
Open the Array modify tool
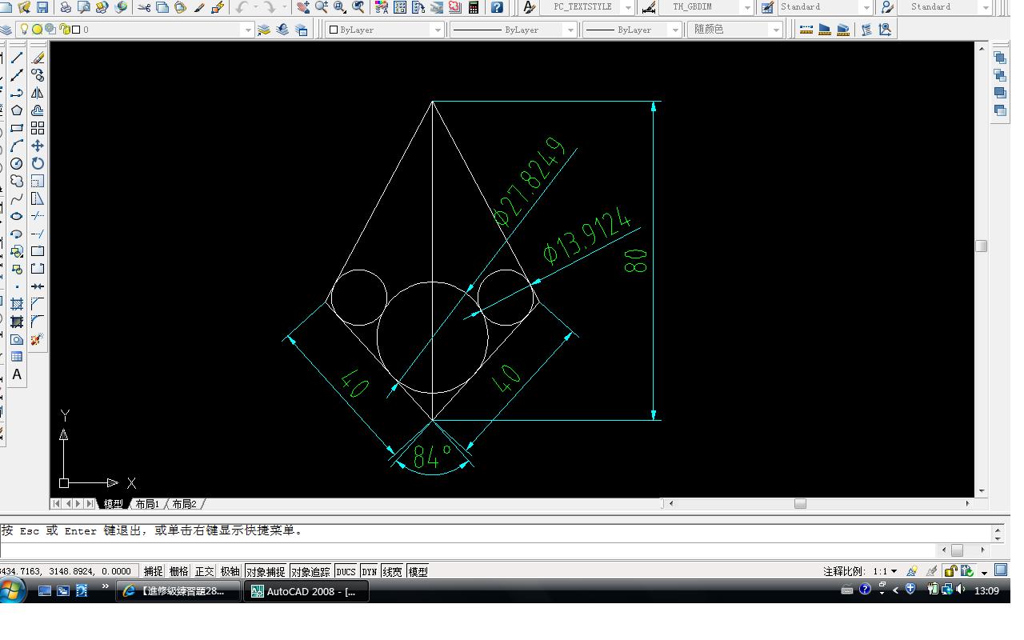pyautogui.click(x=38, y=128)
